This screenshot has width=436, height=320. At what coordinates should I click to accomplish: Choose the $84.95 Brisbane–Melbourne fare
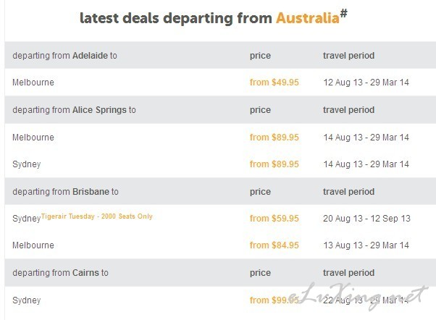tap(274, 245)
